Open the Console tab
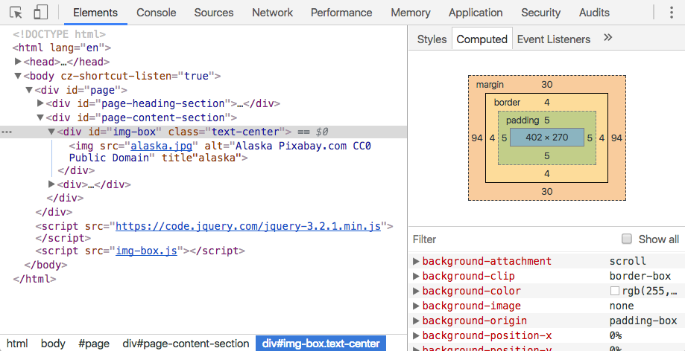Image resolution: width=685 pixels, height=351 pixels. (x=157, y=13)
